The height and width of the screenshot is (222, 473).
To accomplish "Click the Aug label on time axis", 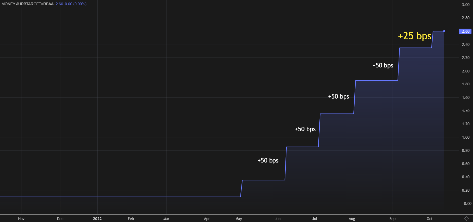I will point(352,219).
